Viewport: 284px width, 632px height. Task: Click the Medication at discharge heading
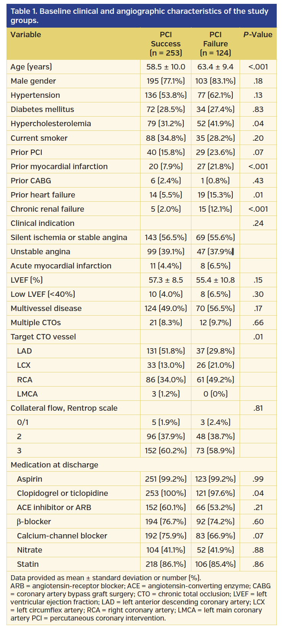54,465
